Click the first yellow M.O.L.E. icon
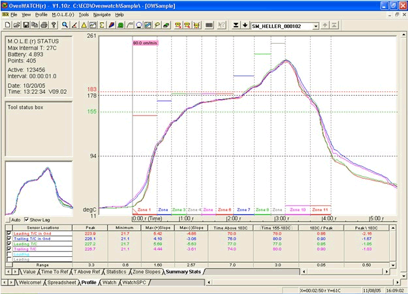This screenshot has width=408, height=294. pos(178,25)
